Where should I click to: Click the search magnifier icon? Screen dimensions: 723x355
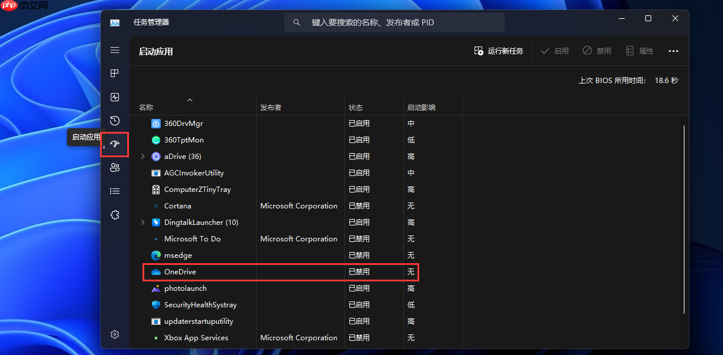pyautogui.click(x=296, y=22)
